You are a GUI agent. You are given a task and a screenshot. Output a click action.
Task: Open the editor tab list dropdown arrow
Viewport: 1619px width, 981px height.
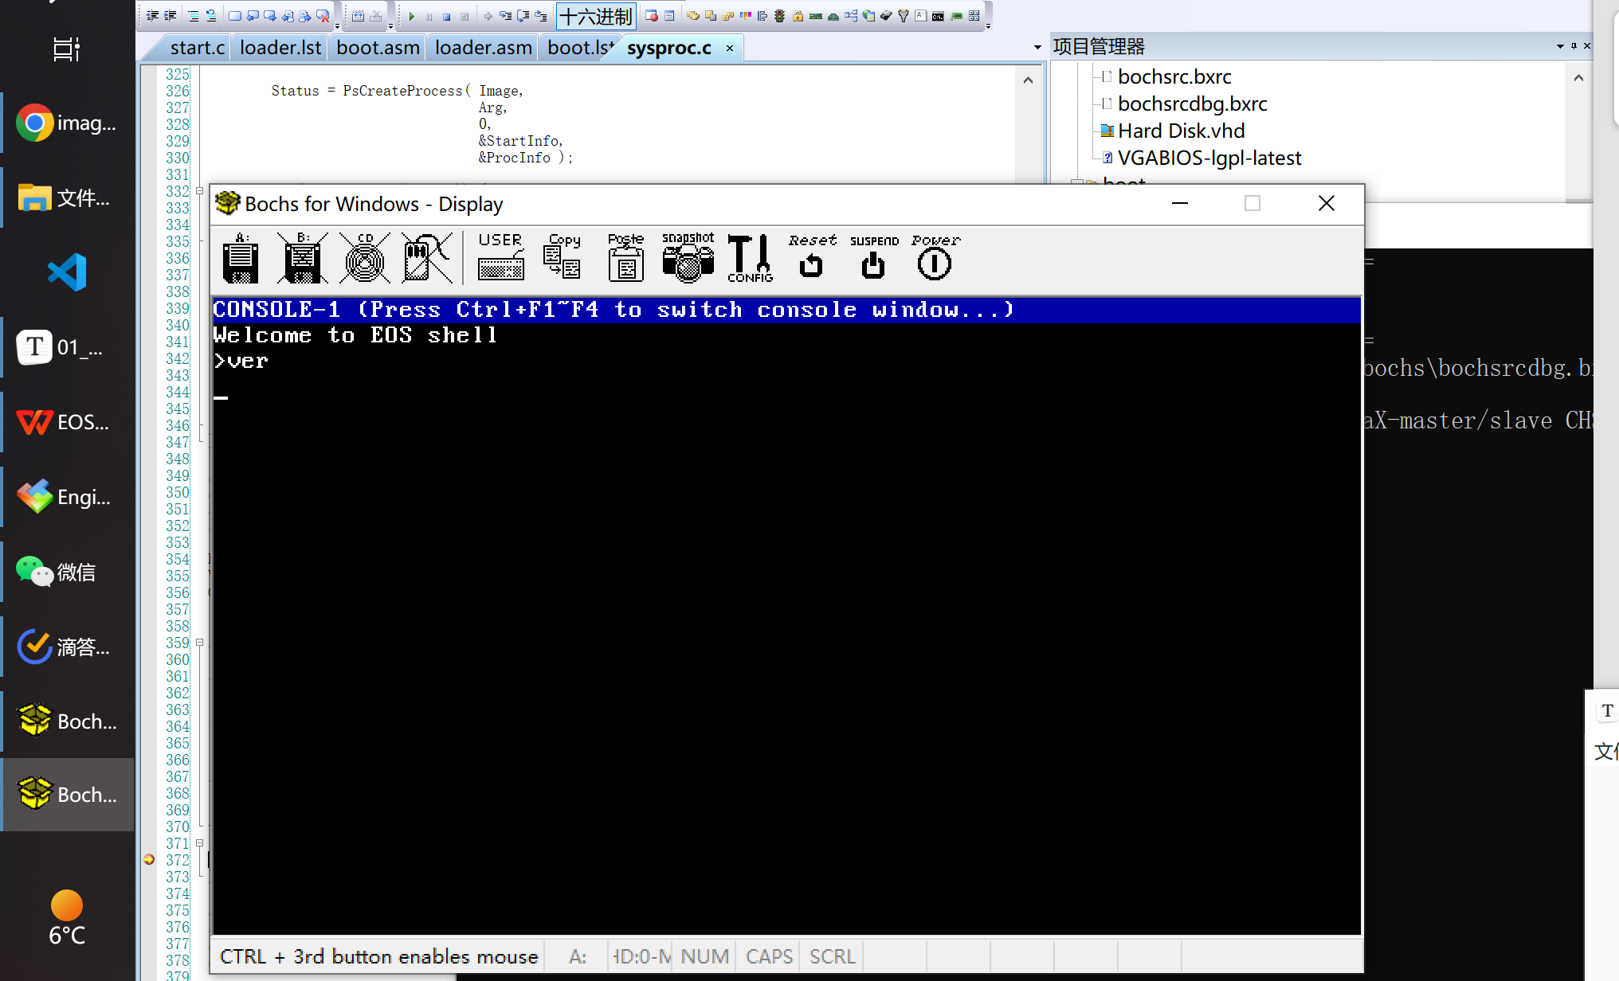point(1037,48)
